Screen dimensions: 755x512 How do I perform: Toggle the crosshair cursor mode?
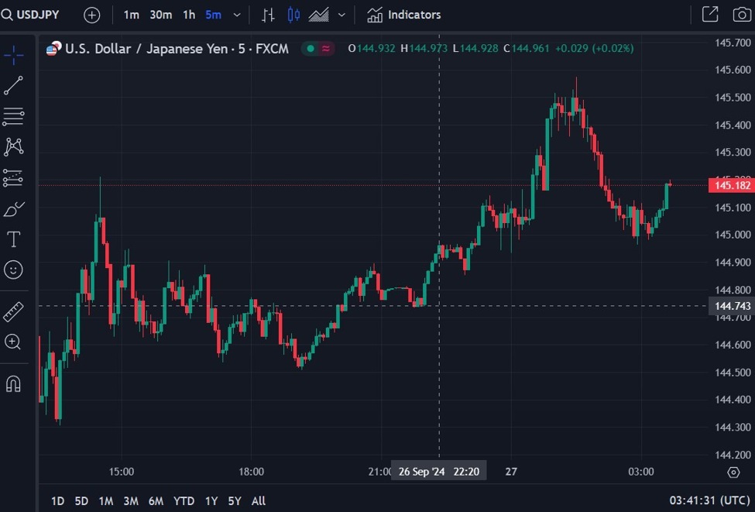click(13, 55)
